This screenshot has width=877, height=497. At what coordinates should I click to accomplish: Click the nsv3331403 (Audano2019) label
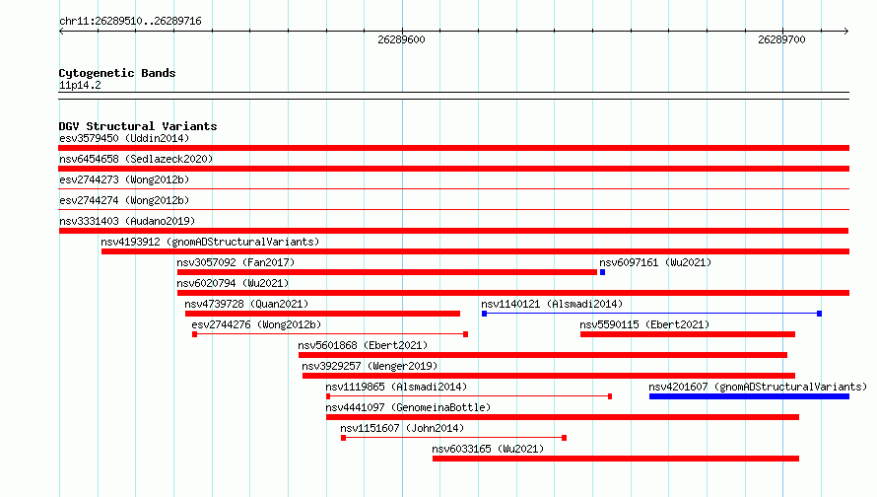click(x=127, y=221)
